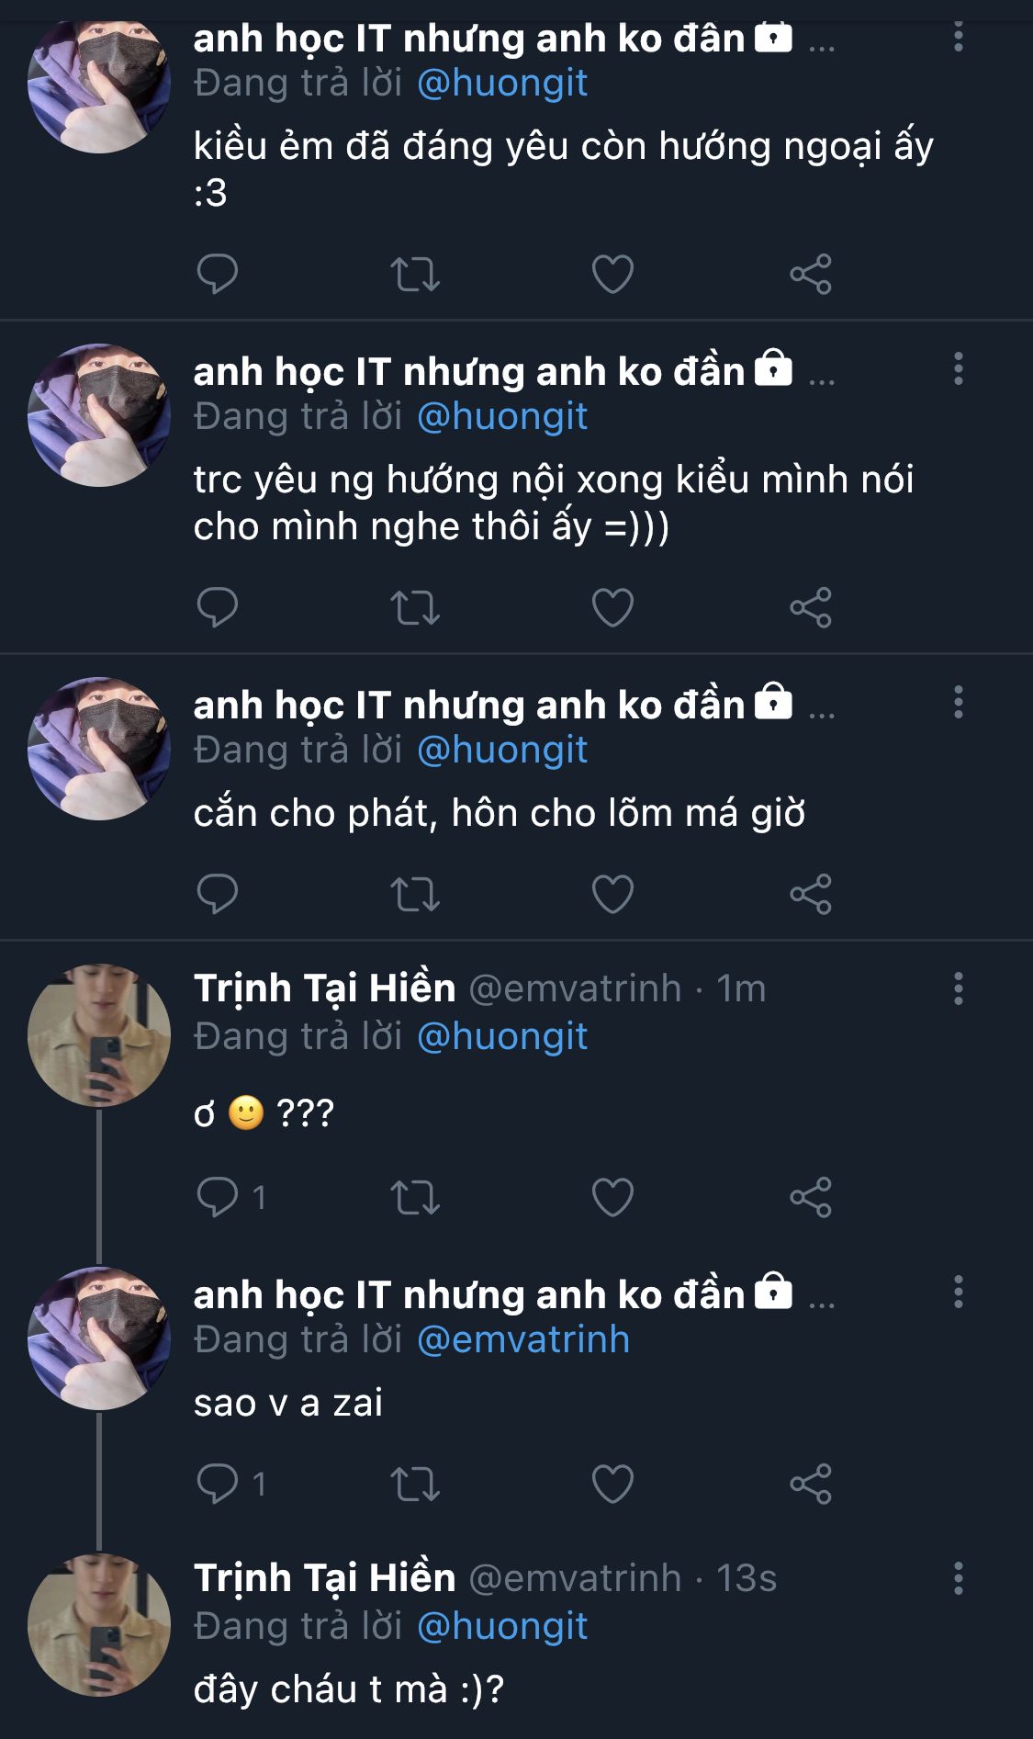Image resolution: width=1033 pixels, height=1739 pixels.
Task: Share the "ơ ???" tweet
Action: pyautogui.click(x=811, y=1197)
